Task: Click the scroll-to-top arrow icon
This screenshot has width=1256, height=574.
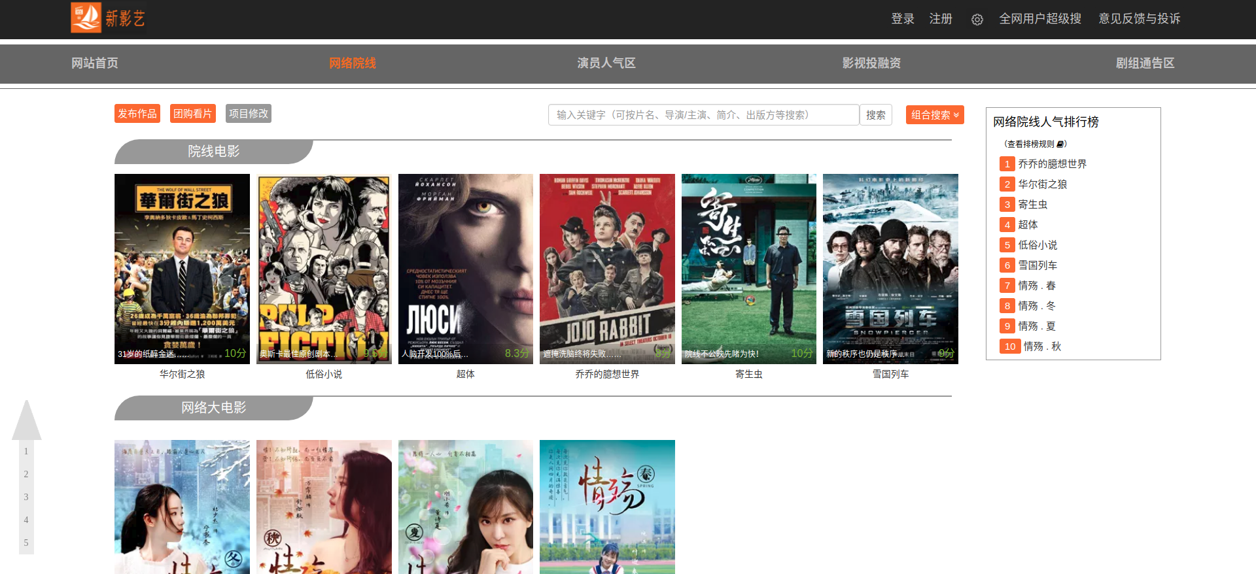Action: coord(27,420)
